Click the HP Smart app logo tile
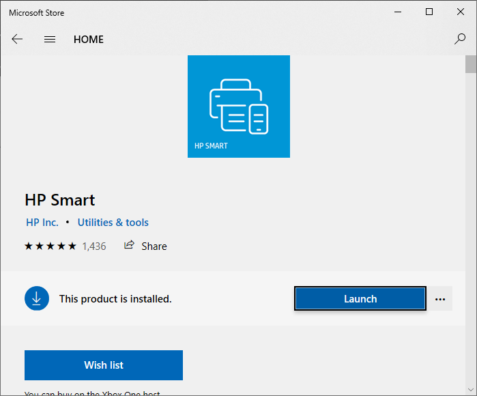 tap(239, 107)
